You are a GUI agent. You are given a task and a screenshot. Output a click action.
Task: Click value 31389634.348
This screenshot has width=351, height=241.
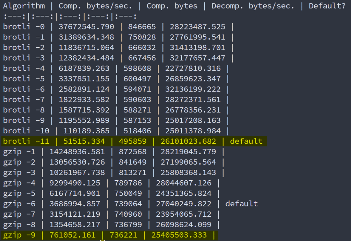(x=86, y=37)
